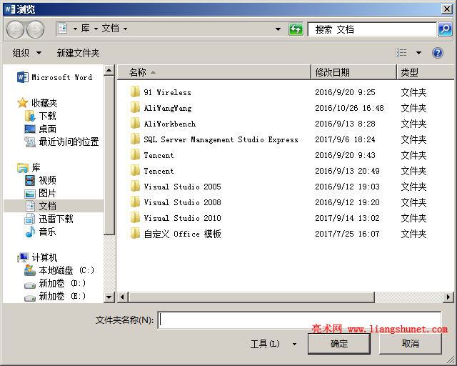Click the sidebar scroll down arrow
The width and height of the screenshot is (457, 366).
(109, 297)
